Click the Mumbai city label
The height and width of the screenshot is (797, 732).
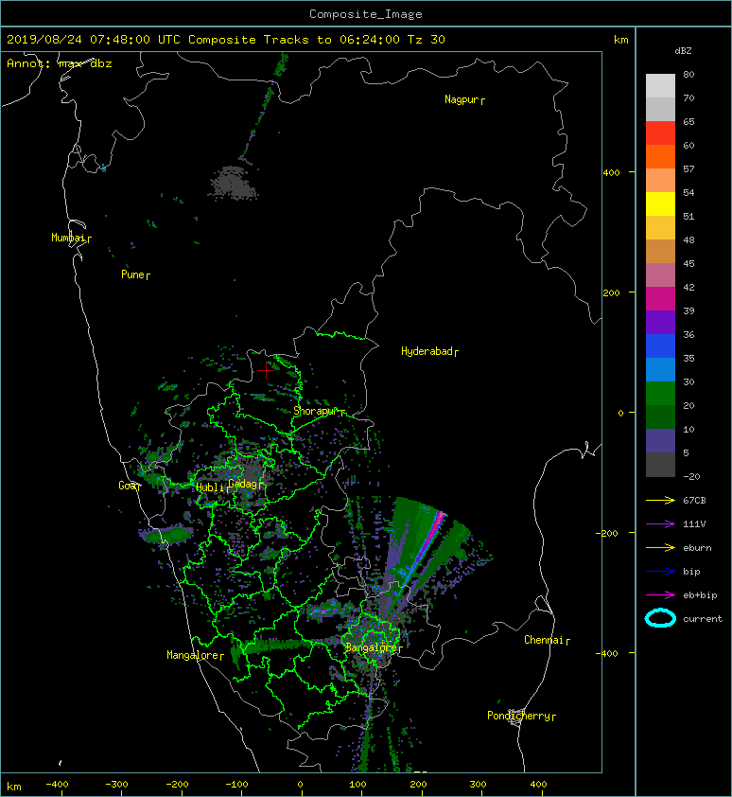click(67, 238)
